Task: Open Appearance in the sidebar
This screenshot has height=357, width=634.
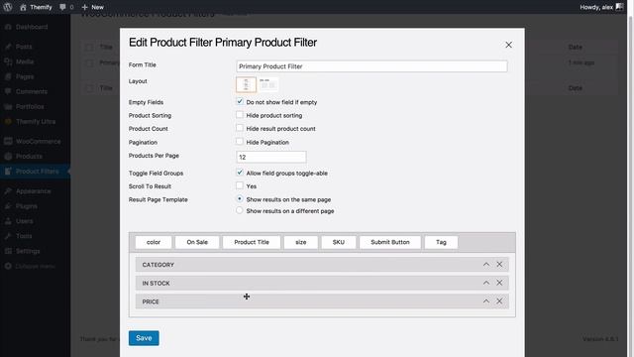Action: (x=33, y=191)
